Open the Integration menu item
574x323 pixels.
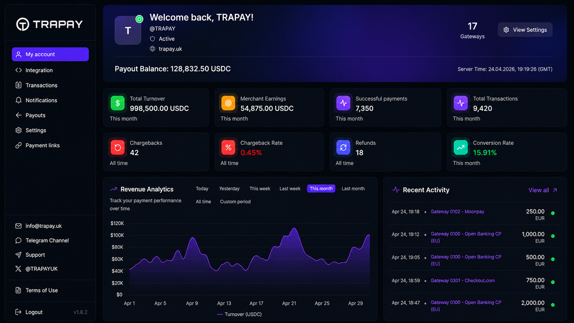point(39,70)
